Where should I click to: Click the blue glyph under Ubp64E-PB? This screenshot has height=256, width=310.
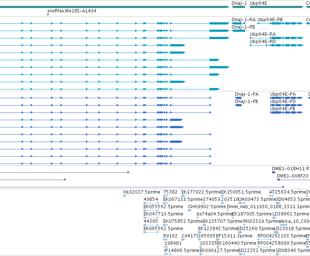tap(286, 112)
